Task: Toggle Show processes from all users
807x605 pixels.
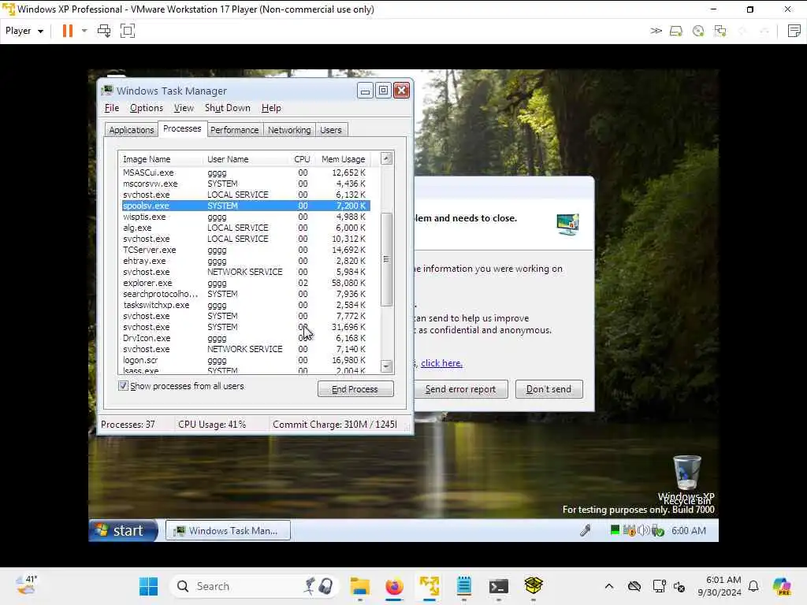Action: click(x=124, y=386)
